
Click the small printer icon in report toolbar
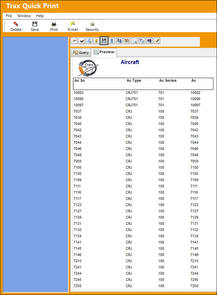(x=81, y=41)
